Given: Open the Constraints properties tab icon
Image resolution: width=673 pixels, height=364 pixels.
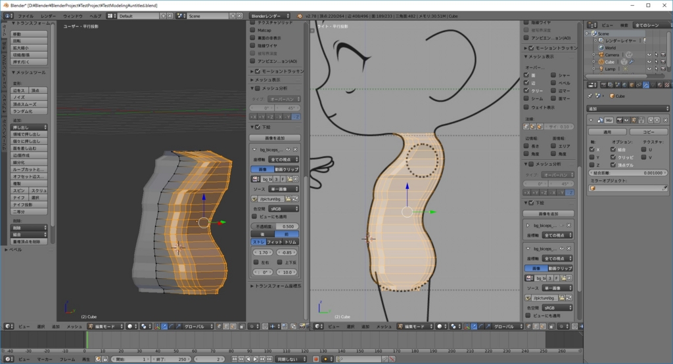Looking at the screenshot, I should pos(639,85).
